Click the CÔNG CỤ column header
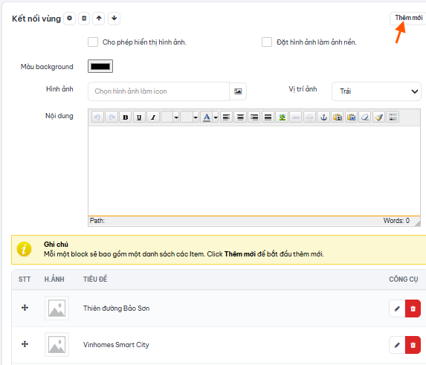This screenshot has height=365, width=426. pyautogui.click(x=404, y=280)
